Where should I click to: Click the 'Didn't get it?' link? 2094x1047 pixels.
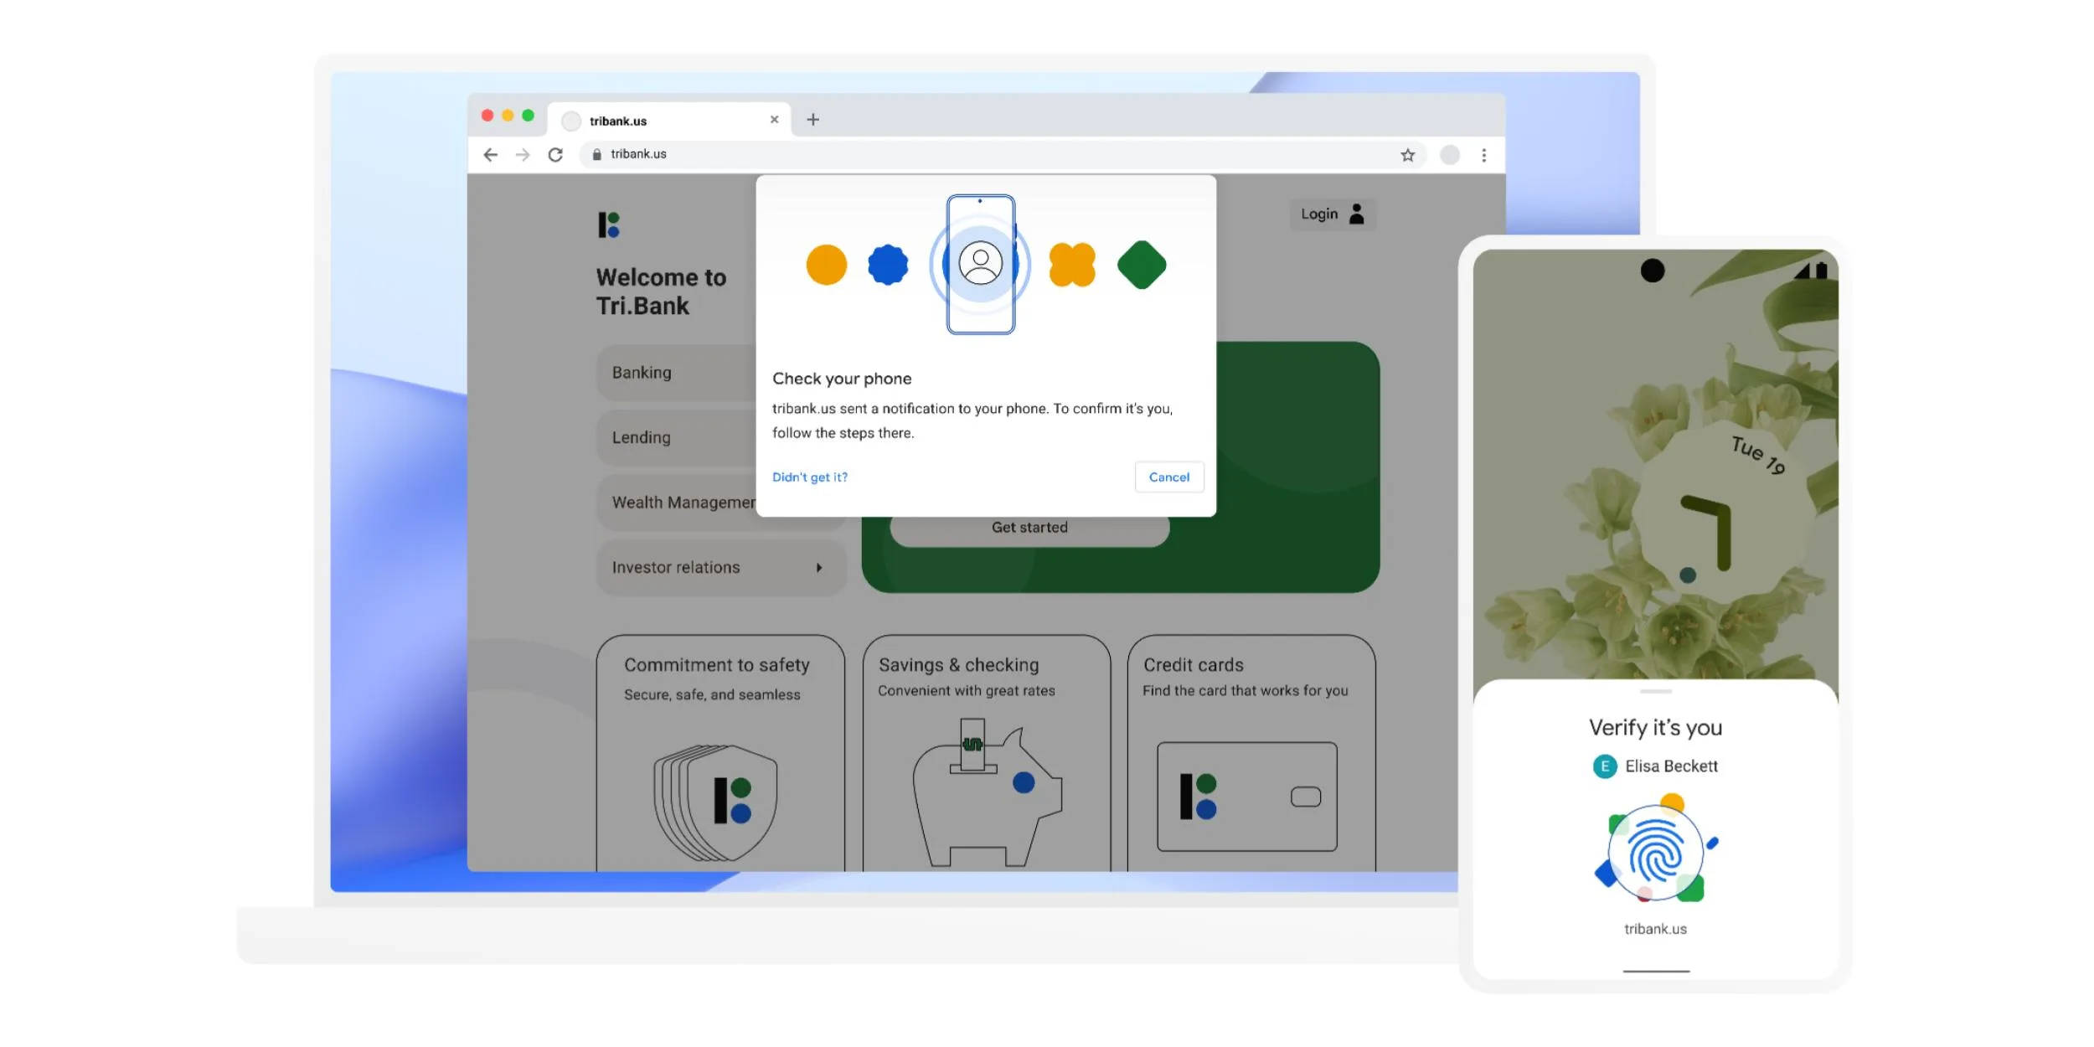click(x=809, y=477)
